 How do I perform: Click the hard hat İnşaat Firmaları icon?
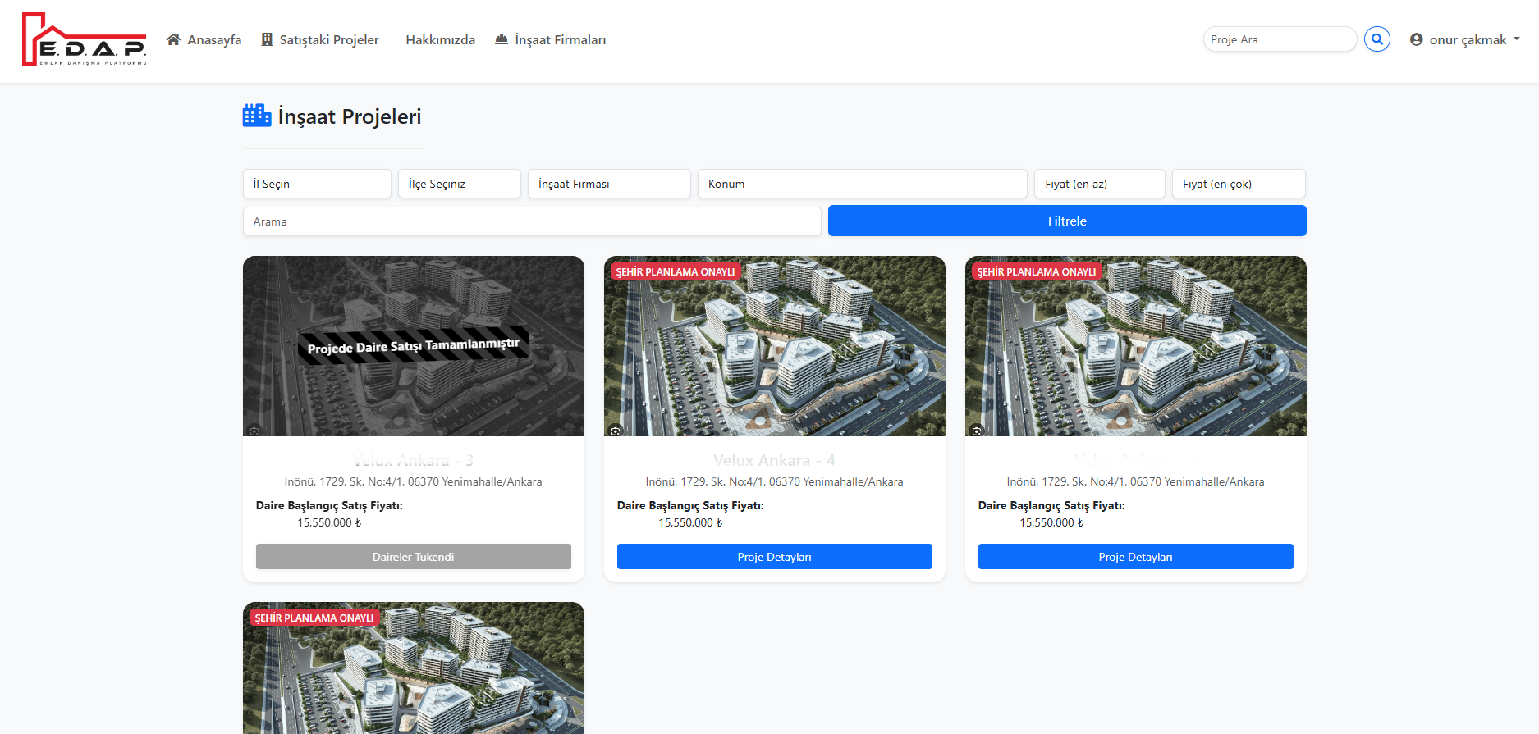click(502, 39)
